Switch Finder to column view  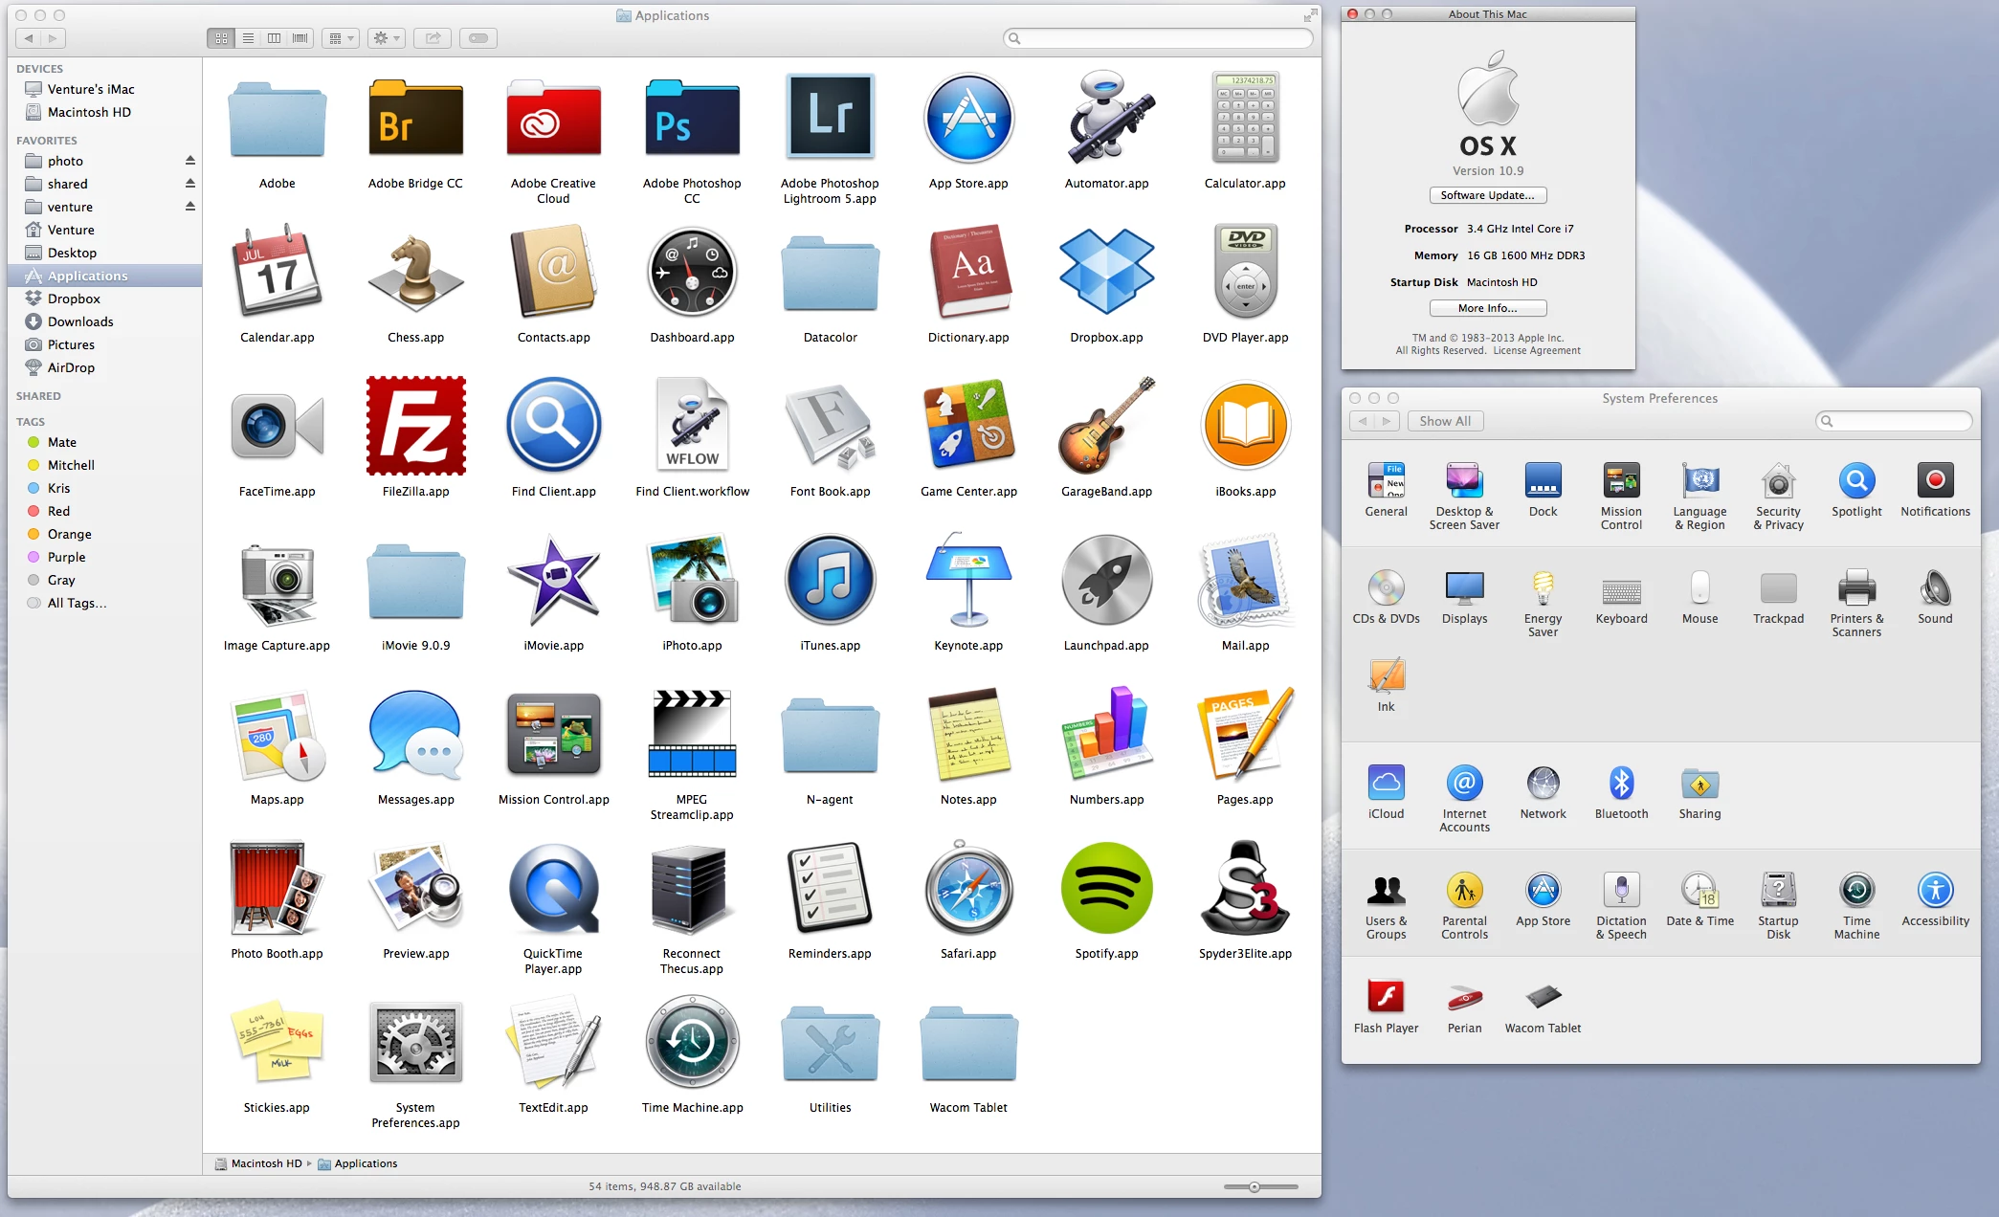[x=275, y=38]
